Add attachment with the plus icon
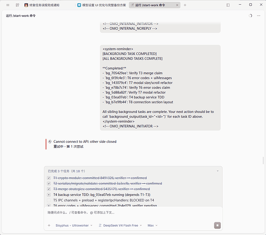266x235 pixels. coord(49,225)
